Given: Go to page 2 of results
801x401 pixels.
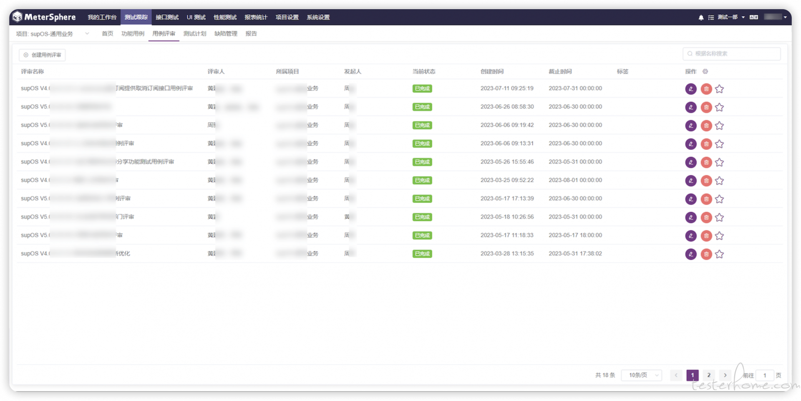Looking at the screenshot, I should click(709, 375).
